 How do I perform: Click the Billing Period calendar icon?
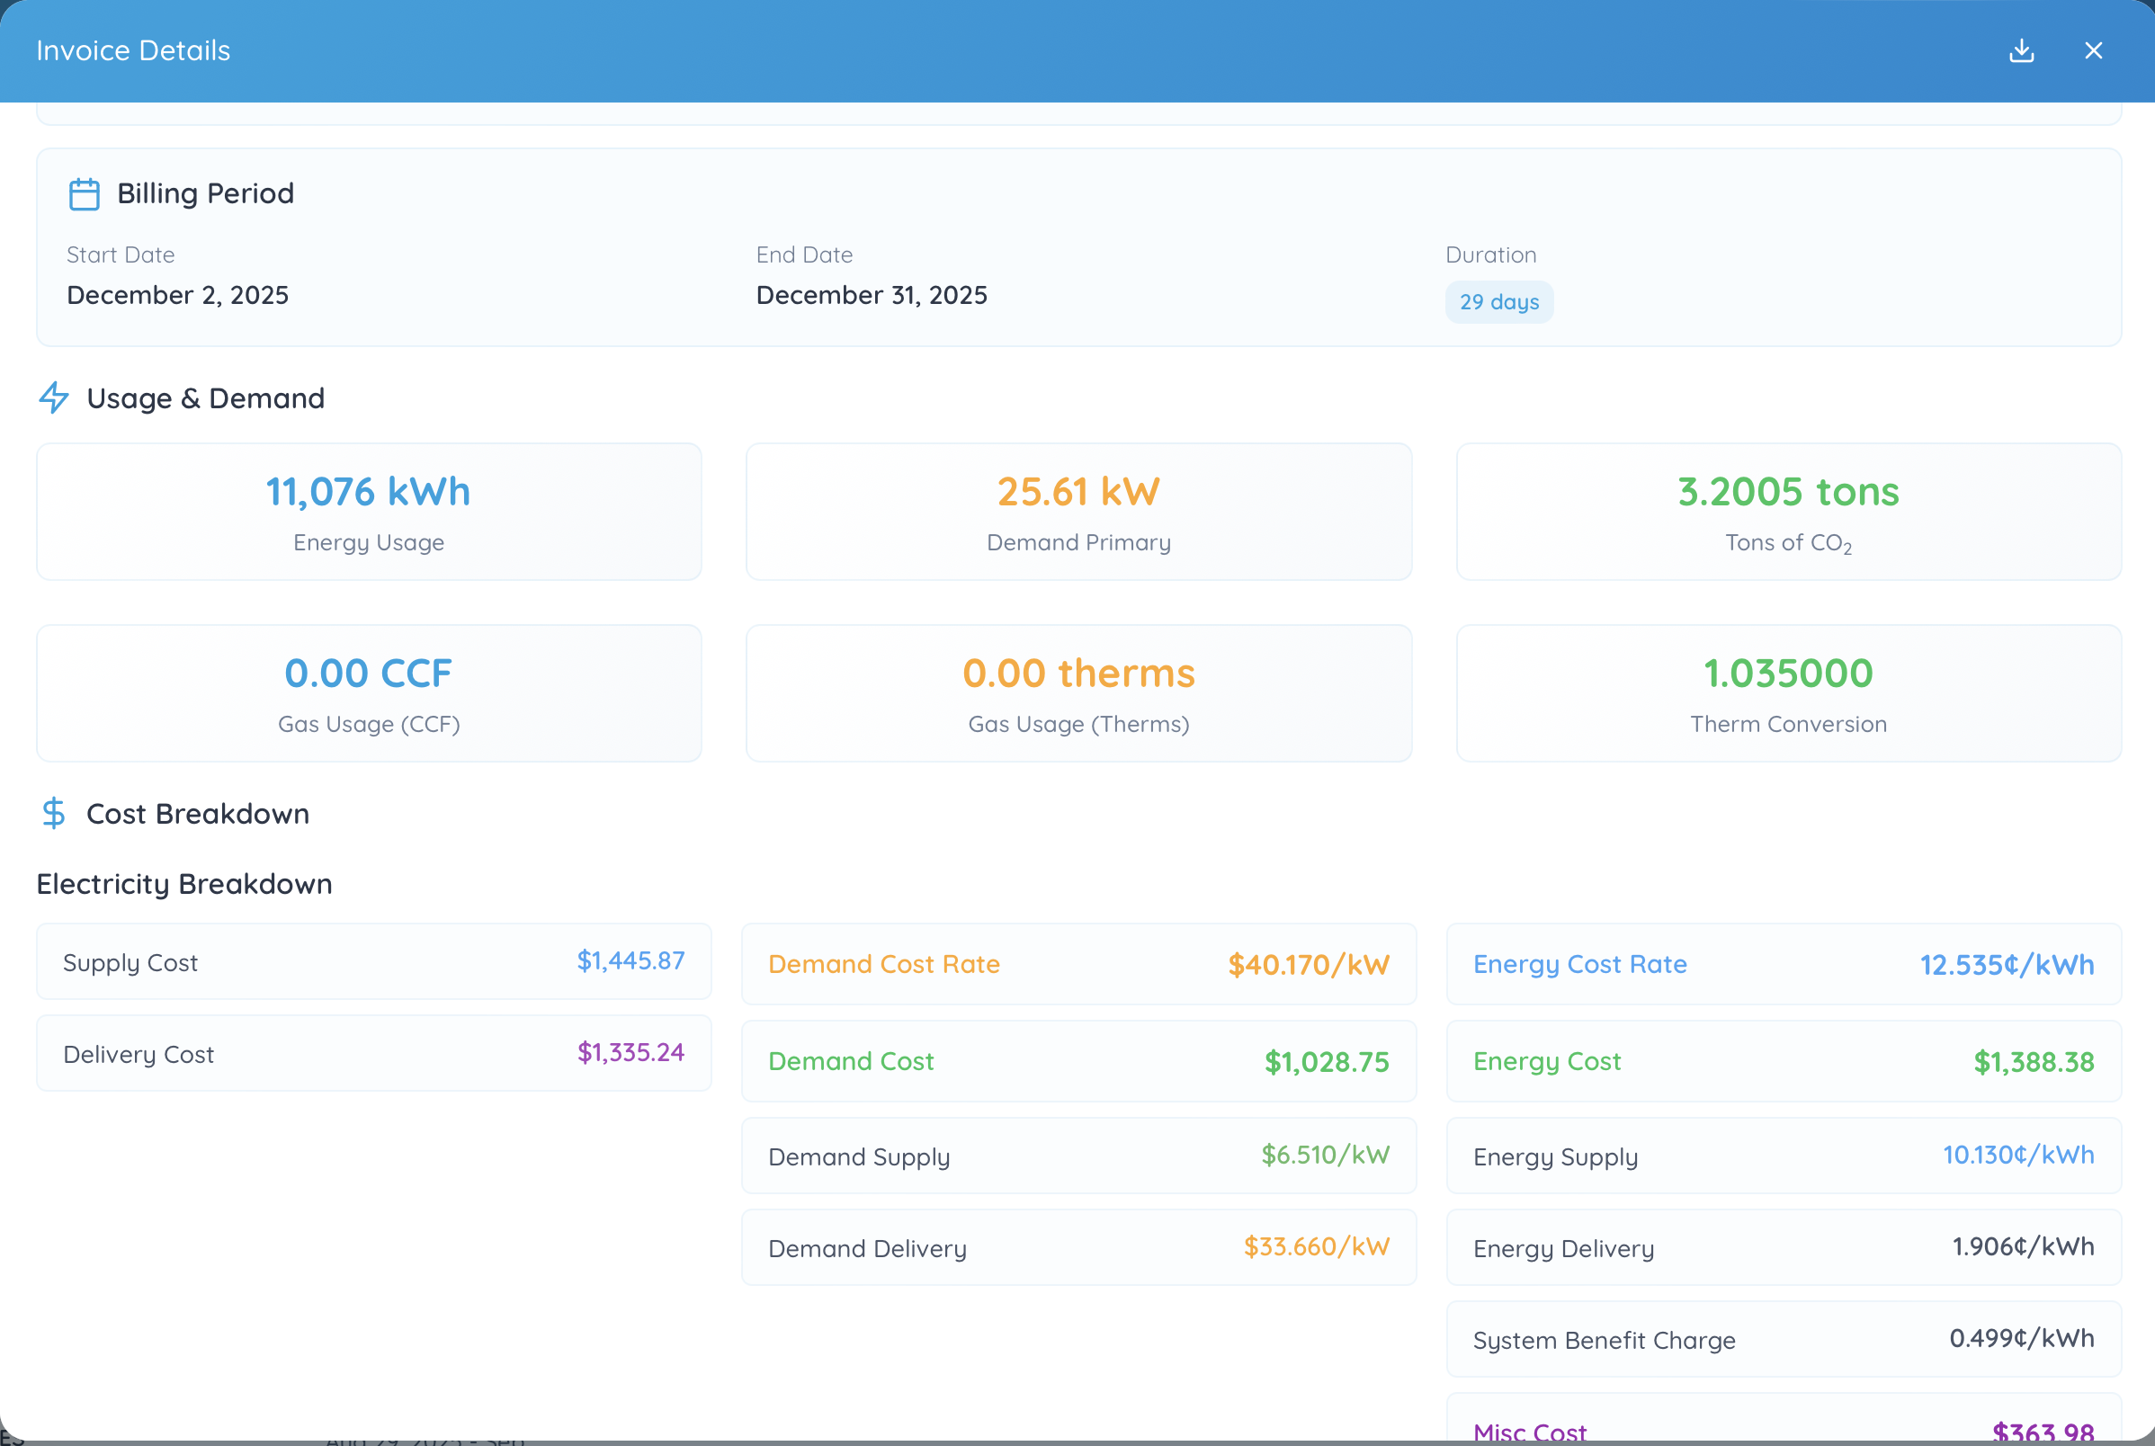(84, 193)
